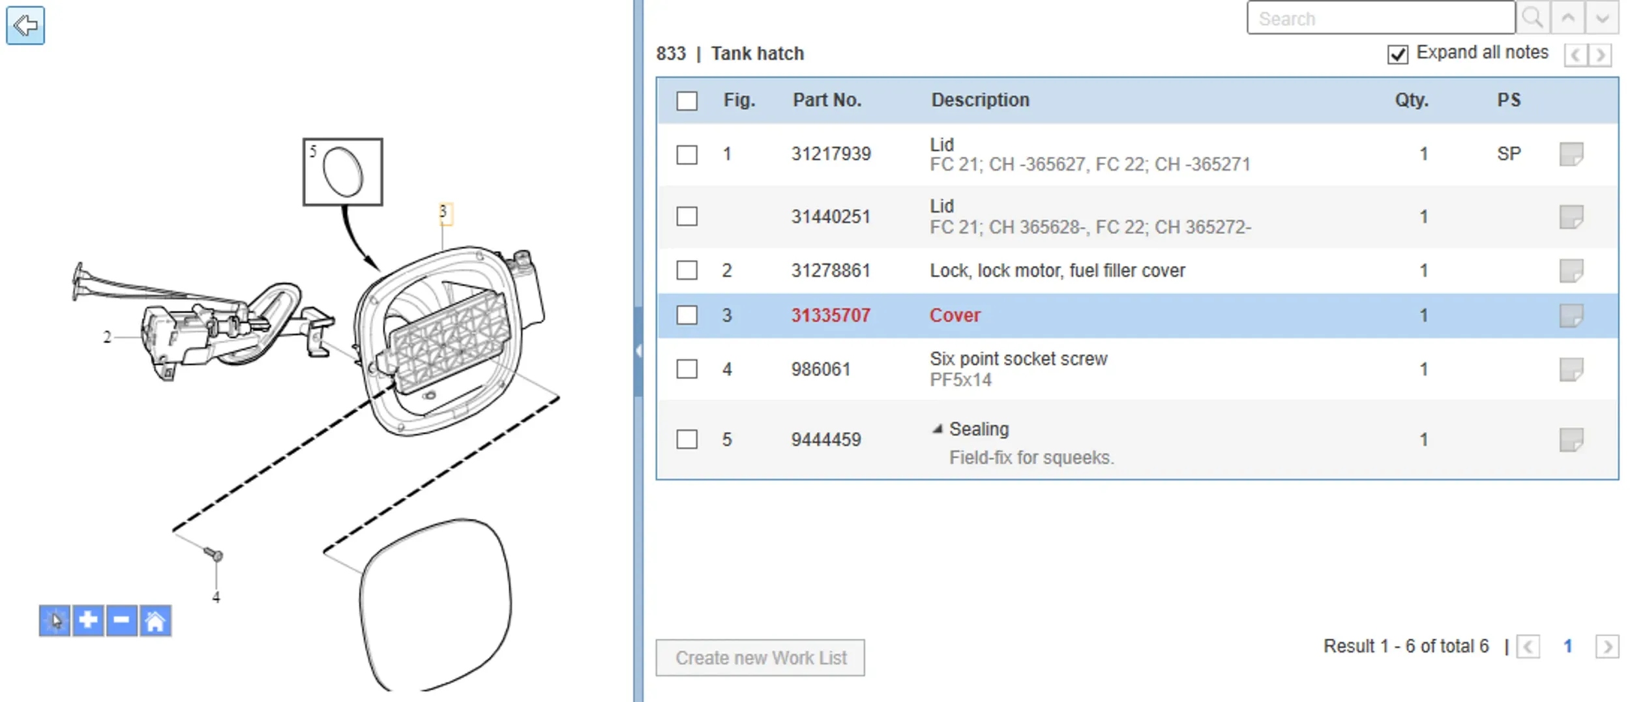
Task: Jump to next search match arrow
Action: [1602, 18]
